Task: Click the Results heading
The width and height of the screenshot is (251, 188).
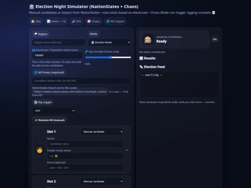Action: pos(147,58)
